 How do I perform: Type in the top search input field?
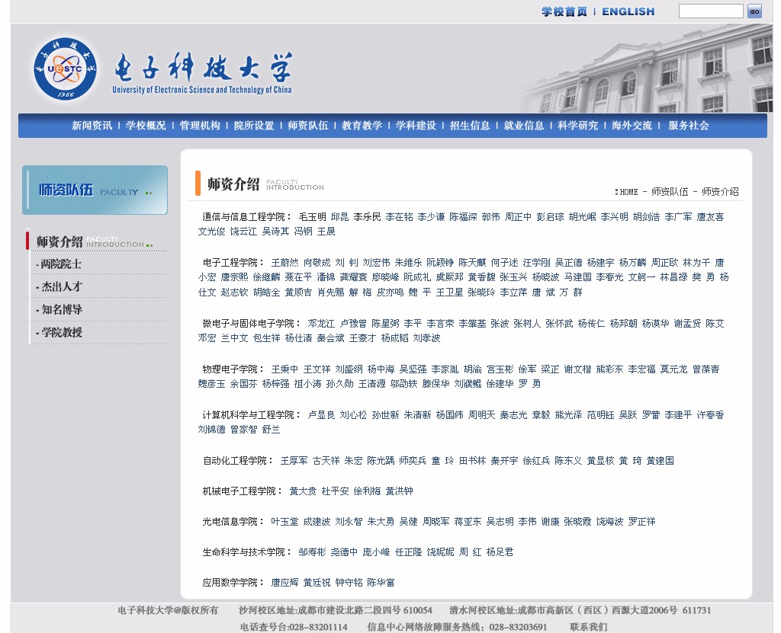tap(710, 11)
